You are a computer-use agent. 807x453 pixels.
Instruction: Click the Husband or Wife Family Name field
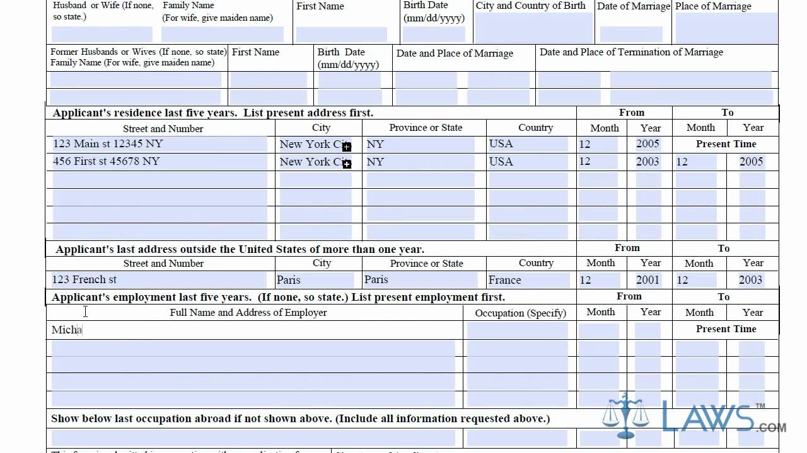(223, 34)
